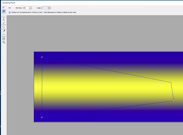Pick the Stamp tool
183x135 pixels.
4,19
